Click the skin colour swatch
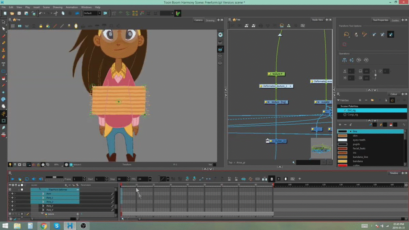 342,136
